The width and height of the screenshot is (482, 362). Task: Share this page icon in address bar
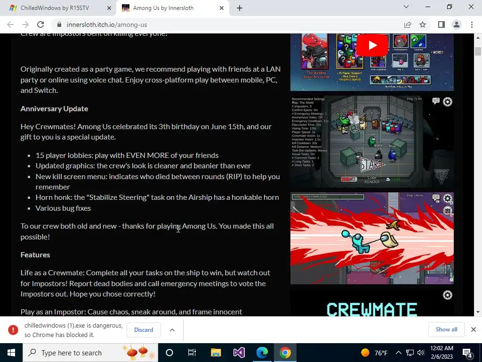tap(408, 25)
